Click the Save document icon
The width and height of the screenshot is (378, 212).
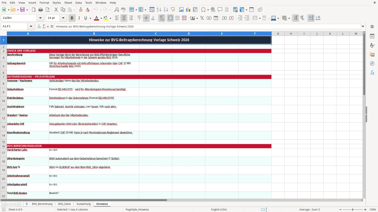tap(22, 10)
